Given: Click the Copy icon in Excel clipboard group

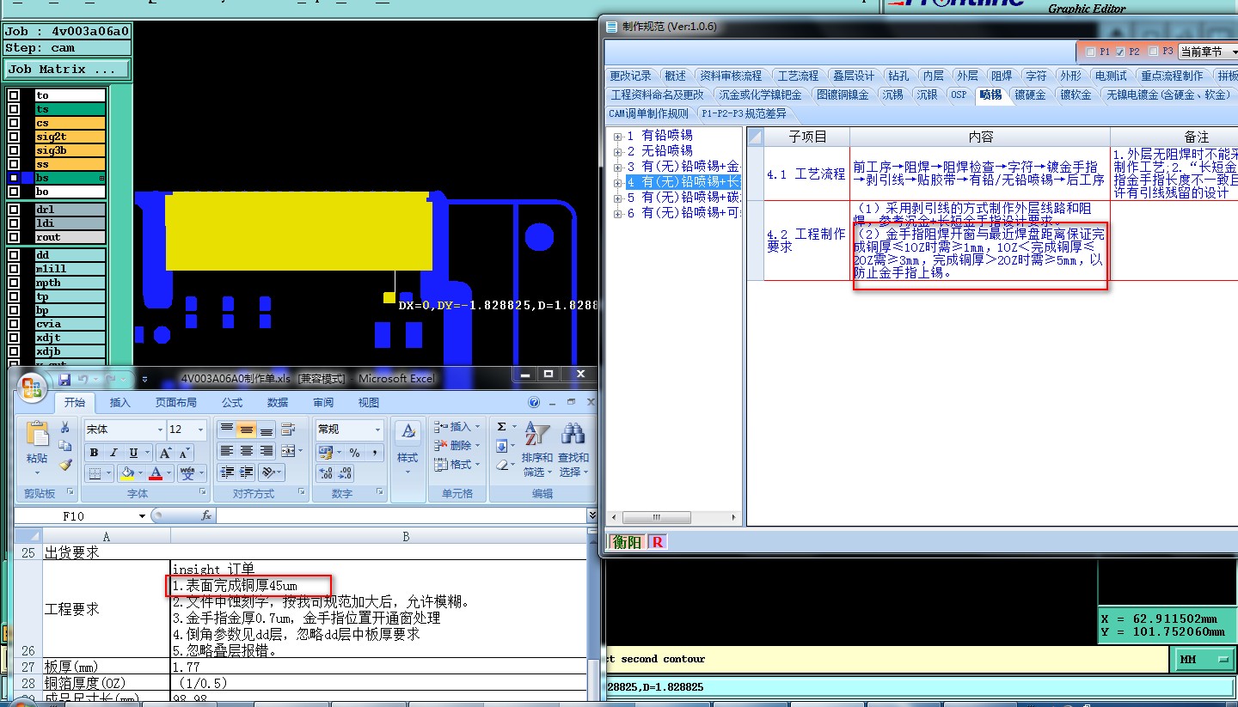Looking at the screenshot, I should [x=64, y=446].
